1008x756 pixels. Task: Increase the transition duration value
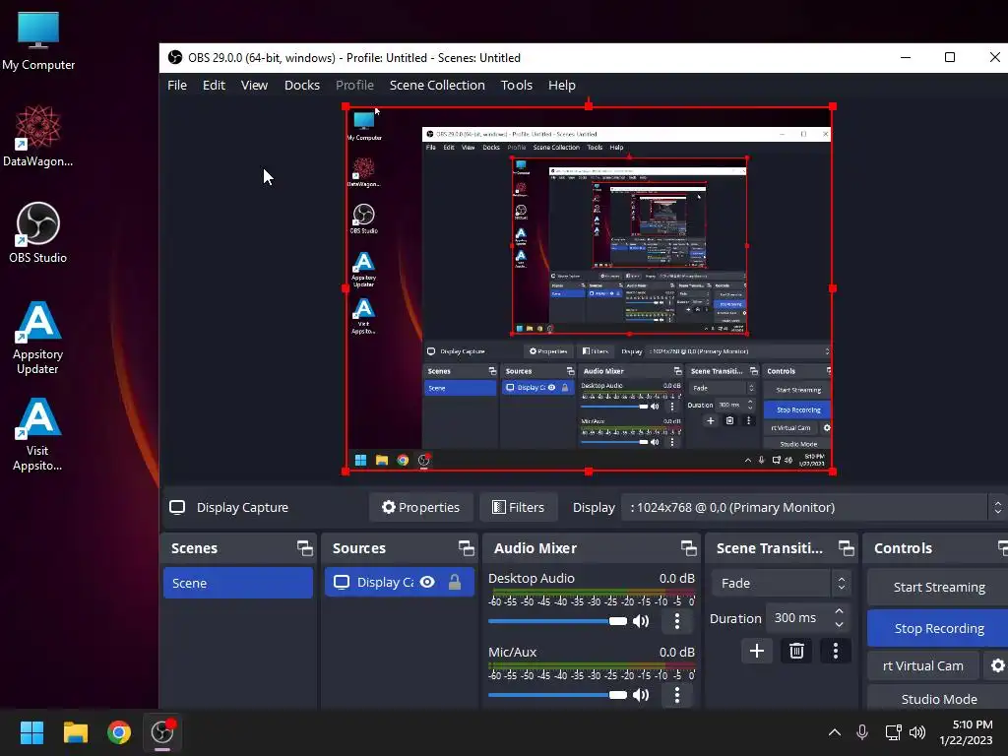(x=839, y=611)
